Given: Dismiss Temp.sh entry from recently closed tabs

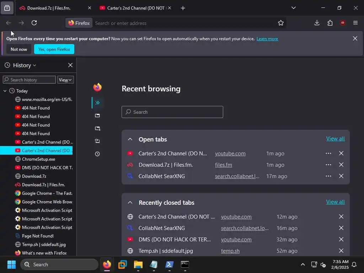Looking at the screenshot, I should [x=341, y=251].
